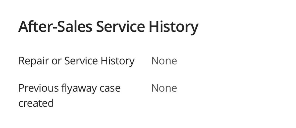Click the word or in the Repair label

[x=56, y=61]
